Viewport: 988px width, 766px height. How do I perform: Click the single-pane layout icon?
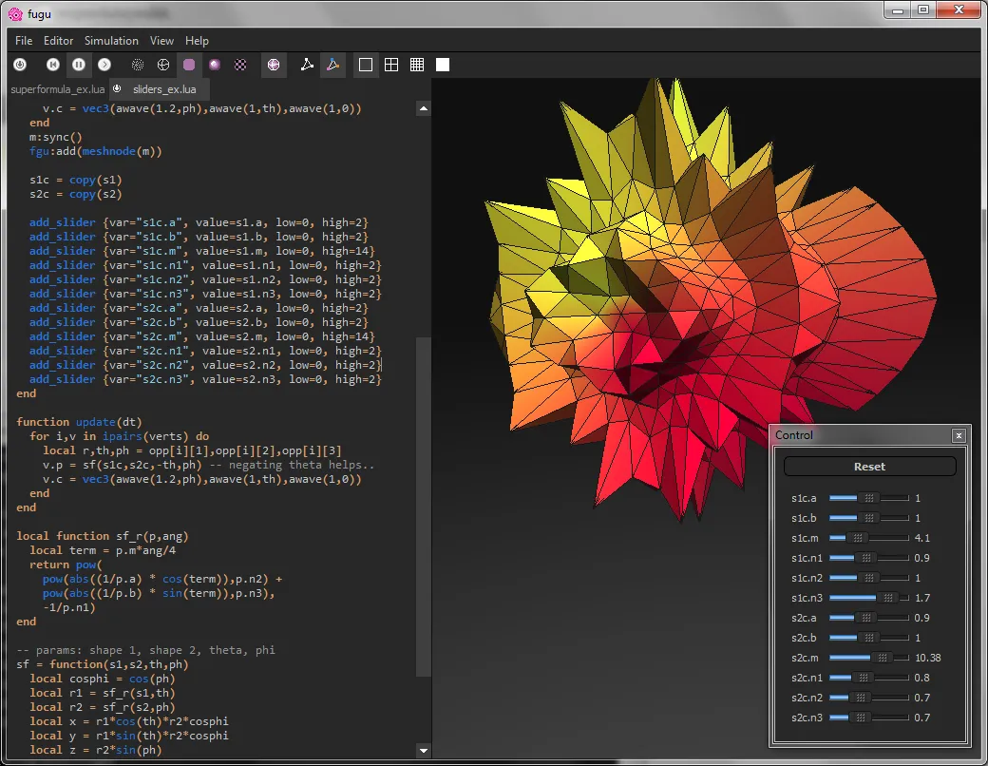pos(365,64)
